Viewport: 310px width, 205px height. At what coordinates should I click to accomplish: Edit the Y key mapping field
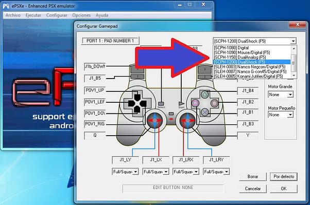pos(248,136)
